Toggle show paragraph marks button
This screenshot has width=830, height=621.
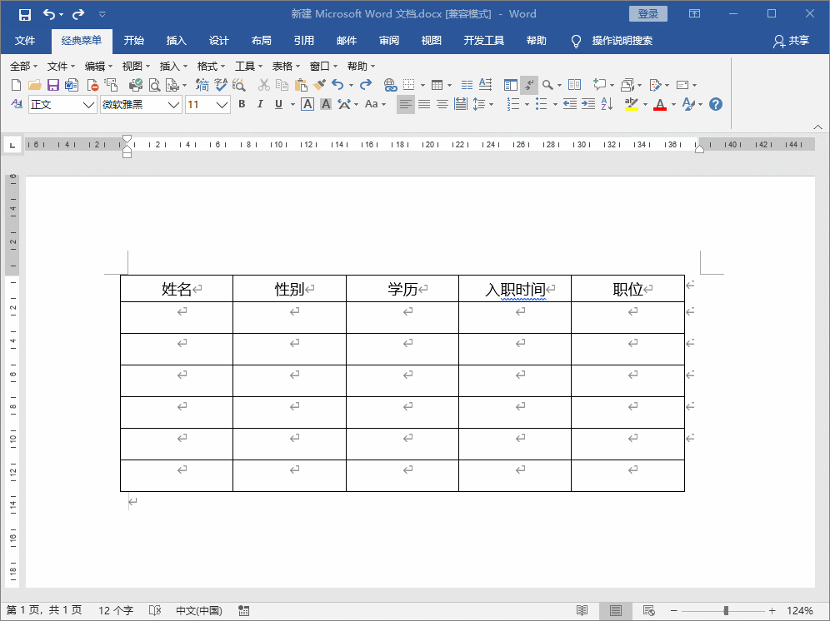(529, 85)
